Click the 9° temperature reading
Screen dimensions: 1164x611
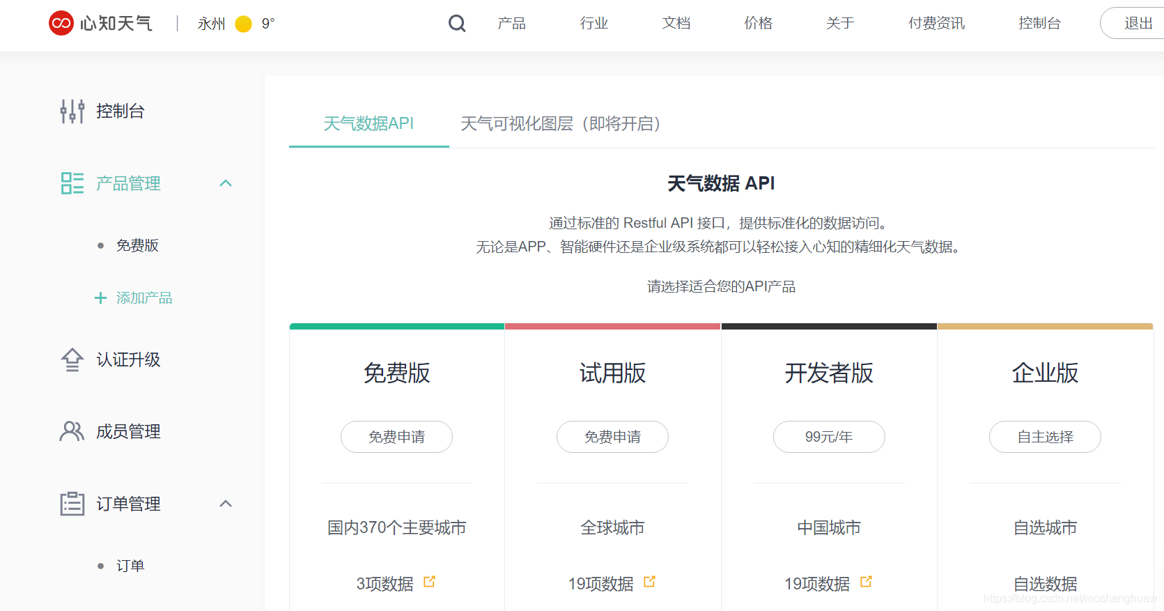(268, 24)
